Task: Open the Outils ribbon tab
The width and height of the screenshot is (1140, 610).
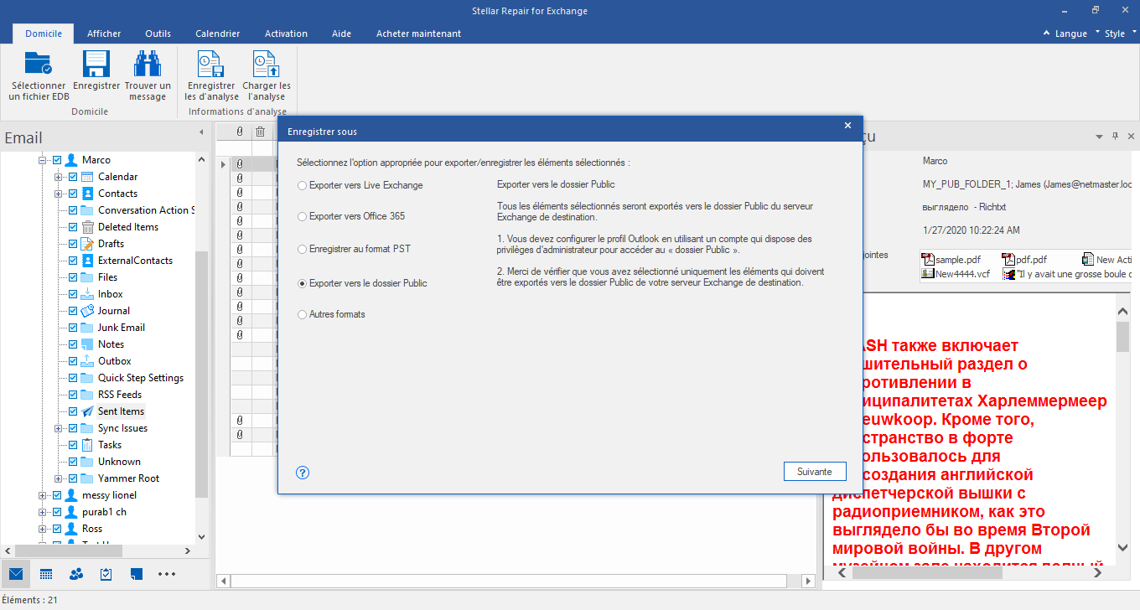Action: tap(158, 34)
